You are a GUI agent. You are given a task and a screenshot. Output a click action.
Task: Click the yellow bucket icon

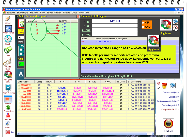164,85
